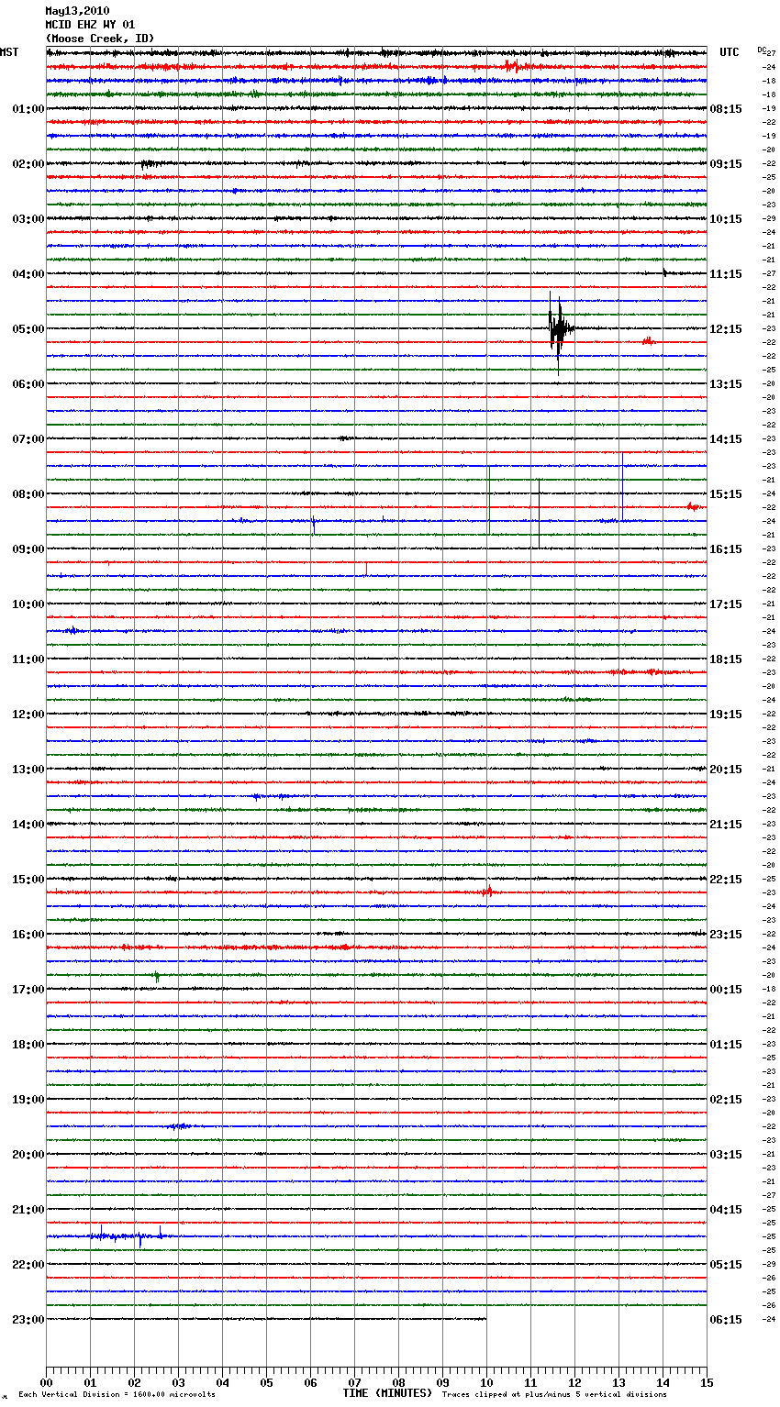Click the 23:15 UTC time label

[x=726, y=935]
